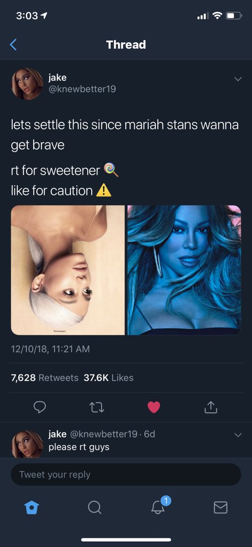View the 7,628 Retweets list
The width and height of the screenshot is (252, 547).
(45, 378)
